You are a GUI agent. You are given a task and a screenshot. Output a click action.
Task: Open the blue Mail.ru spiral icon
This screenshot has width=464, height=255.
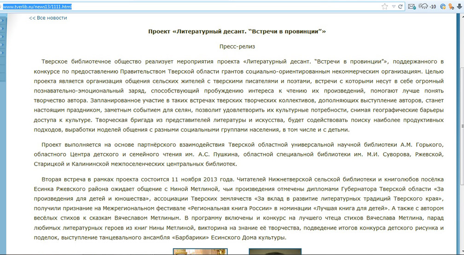tap(443, 6)
